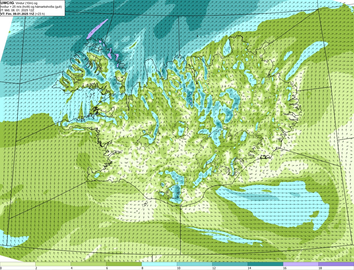Click the 14–16 m/s dark teal legend swatch
The image size is (354, 270).
tap(265, 264)
